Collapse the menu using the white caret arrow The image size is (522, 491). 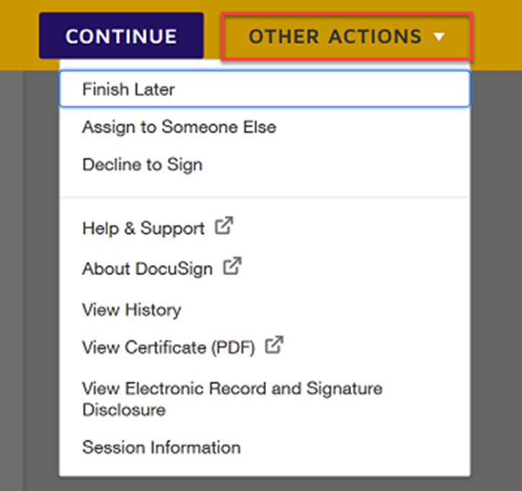440,36
